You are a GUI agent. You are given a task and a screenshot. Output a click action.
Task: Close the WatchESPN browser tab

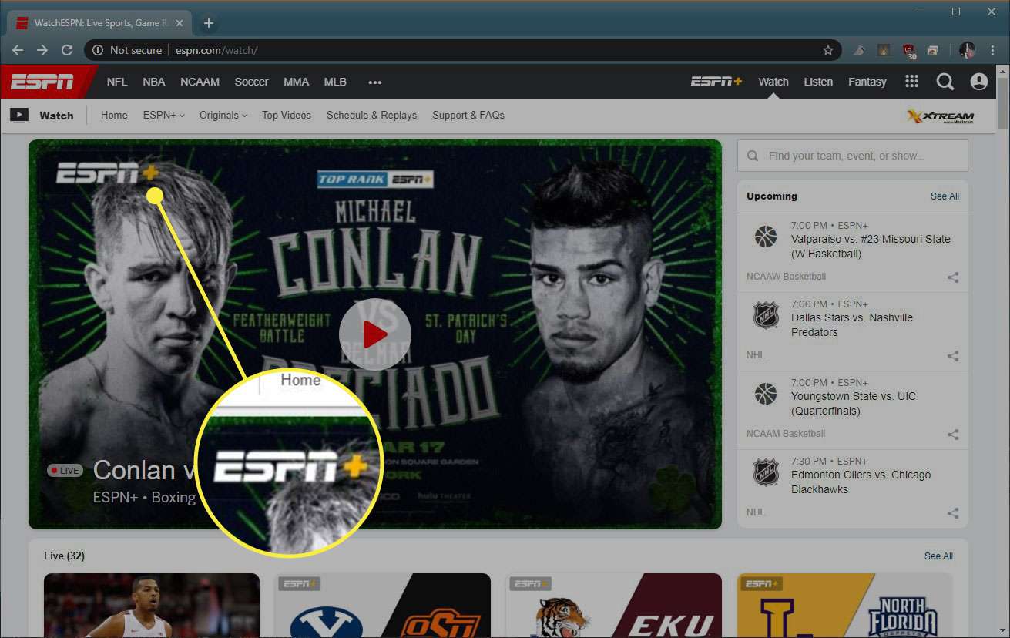pyautogui.click(x=180, y=23)
